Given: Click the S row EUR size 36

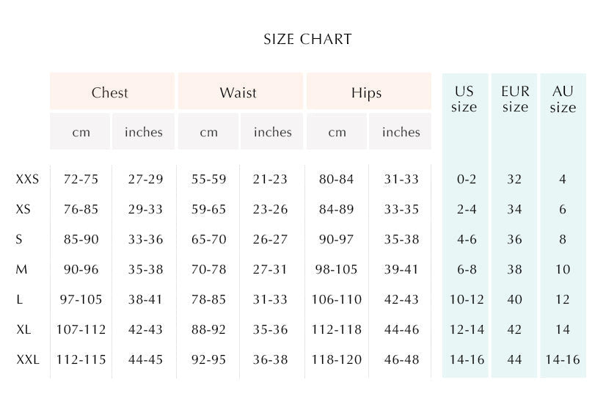Looking at the screenshot, I should click(x=515, y=240).
